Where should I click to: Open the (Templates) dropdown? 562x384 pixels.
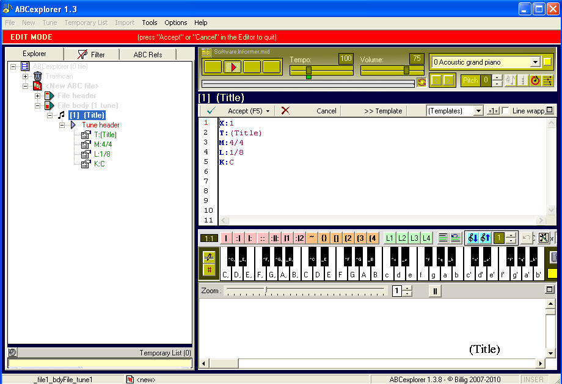[478, 111]
